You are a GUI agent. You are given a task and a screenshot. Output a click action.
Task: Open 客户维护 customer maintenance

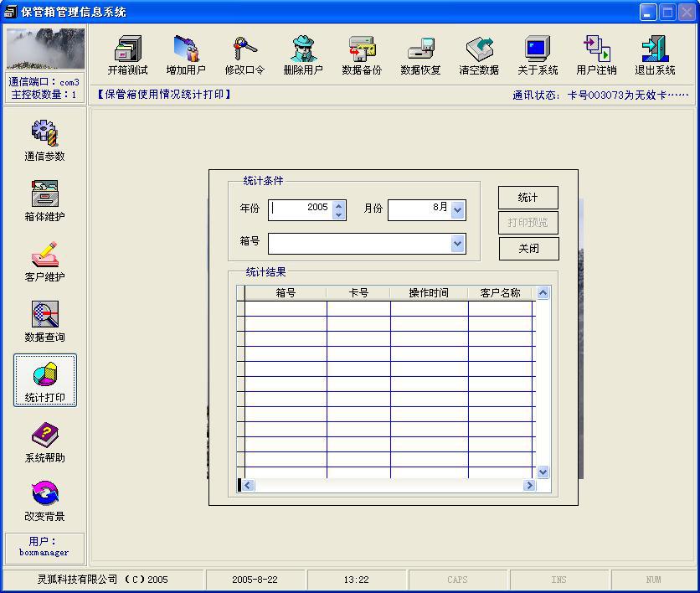coord(44,260)
